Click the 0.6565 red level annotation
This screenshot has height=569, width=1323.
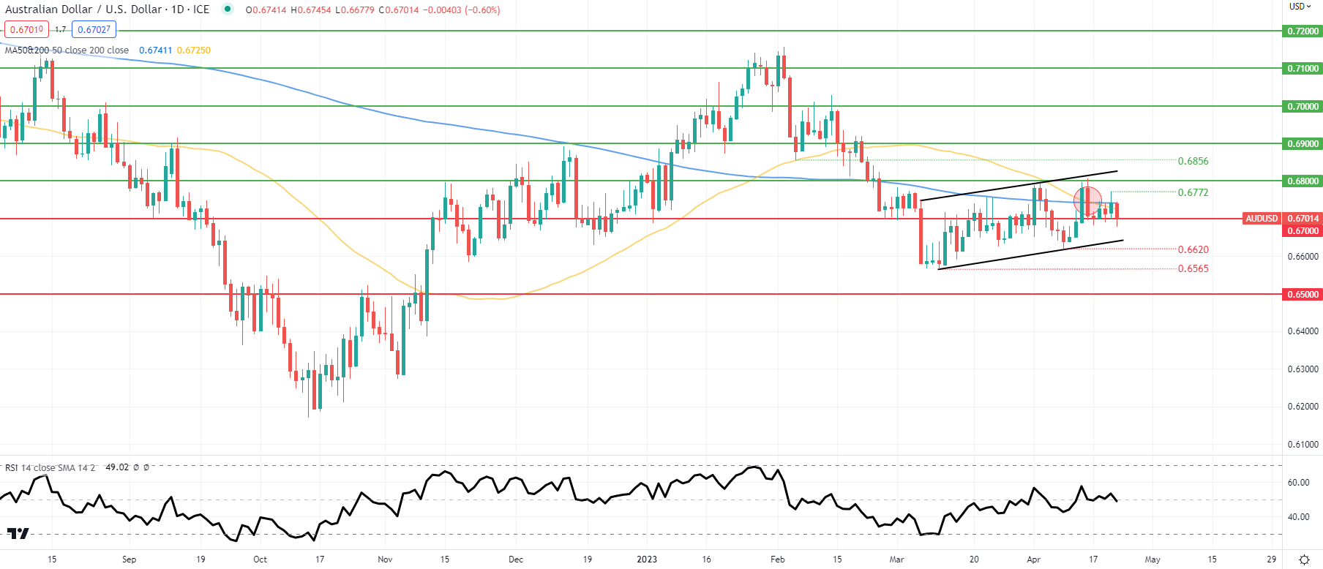pos(1193,268)
